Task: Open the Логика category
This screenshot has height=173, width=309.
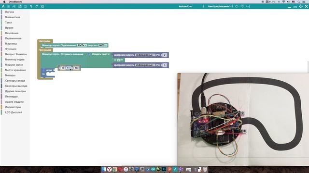Action: tap(10, 12)
